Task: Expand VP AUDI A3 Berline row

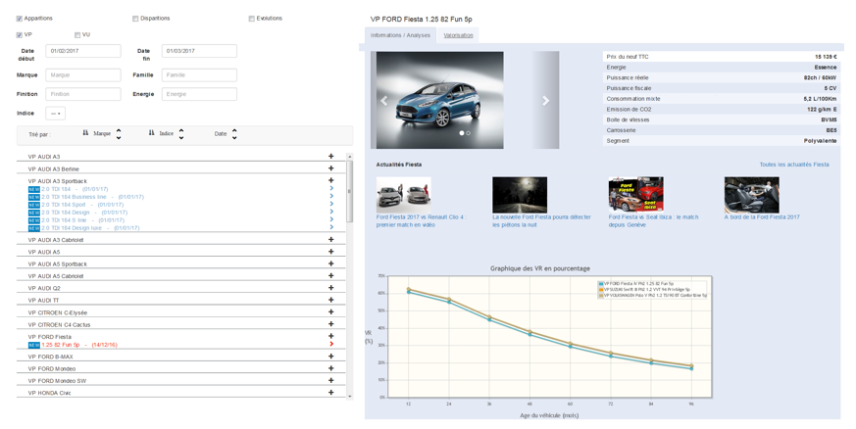Action: pos(330,168)
